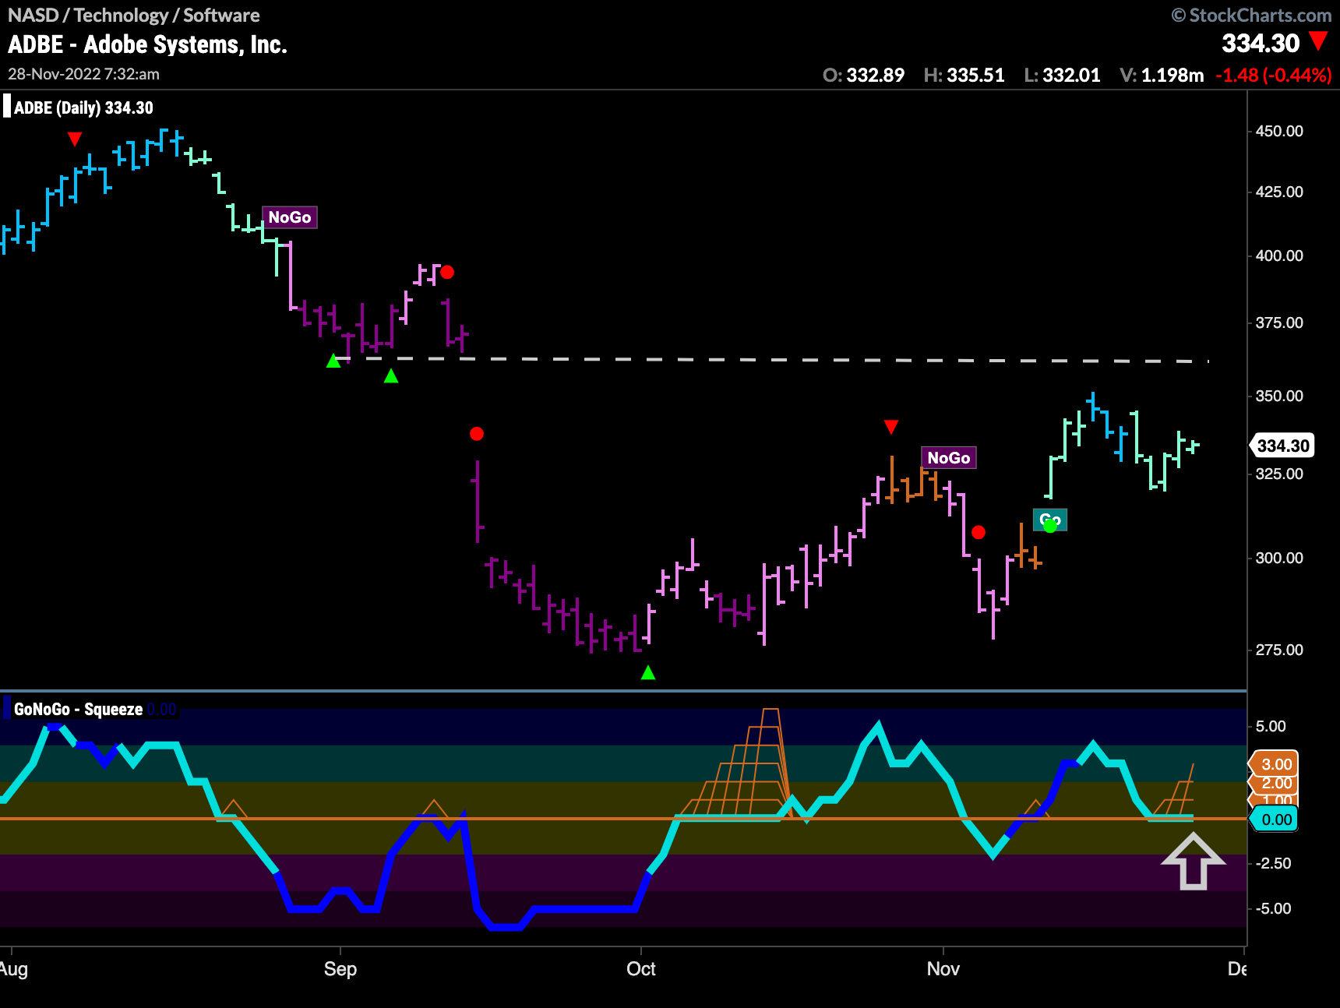Click the second green up-triangle below dashed line
1340x1008 pixels.
pyautogui.click(x=391, y=376)
